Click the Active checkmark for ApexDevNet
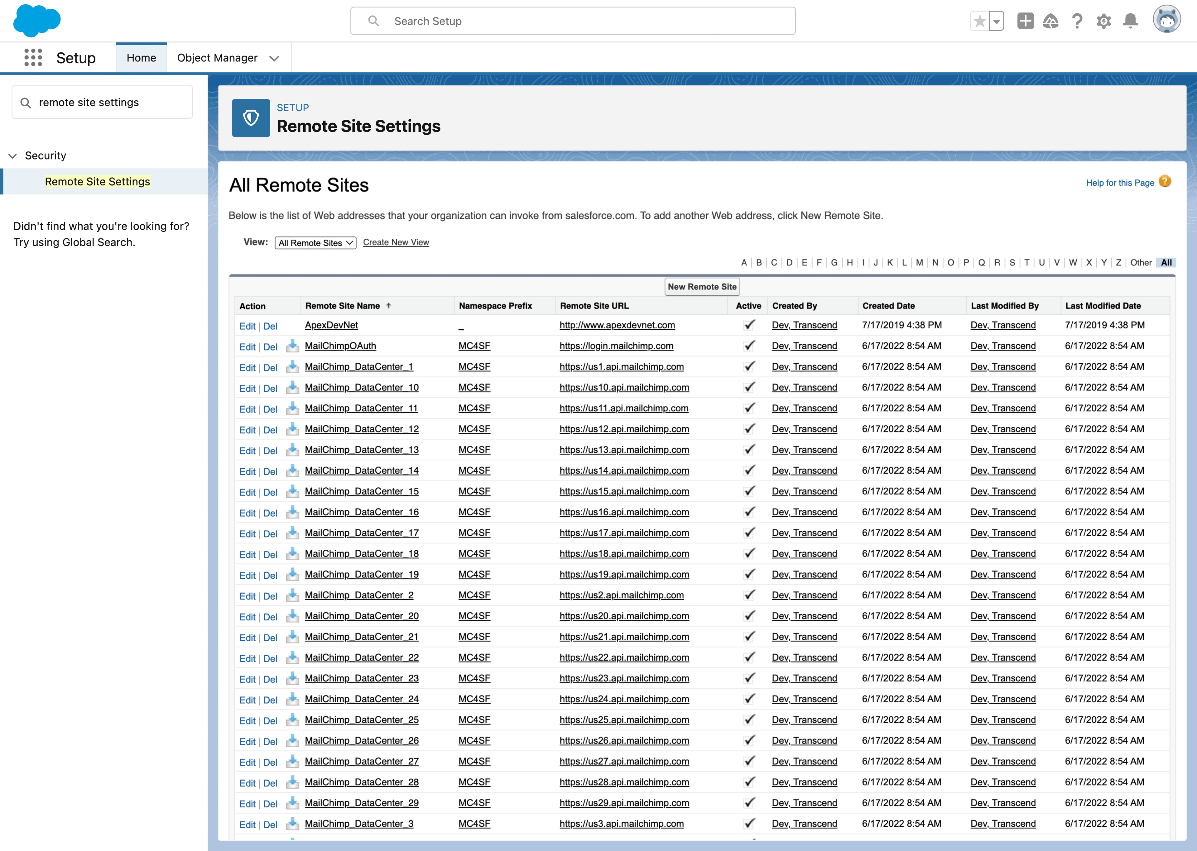This screenshot has width=1197, height=851. tap(748, 325)
